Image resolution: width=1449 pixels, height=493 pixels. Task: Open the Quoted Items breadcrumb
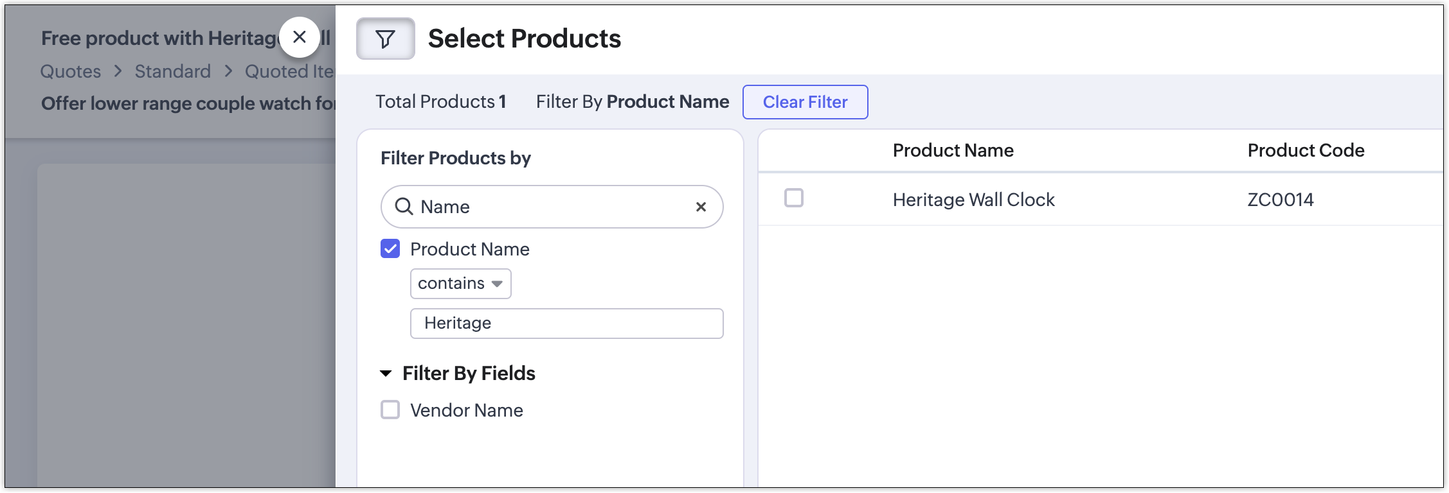pyautogui.click(x=289, y=71)
